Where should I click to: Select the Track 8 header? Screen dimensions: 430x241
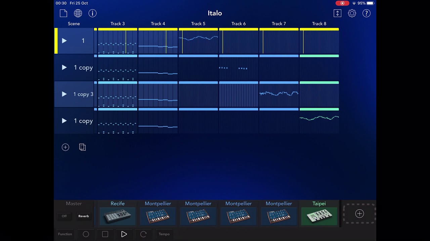319,24
